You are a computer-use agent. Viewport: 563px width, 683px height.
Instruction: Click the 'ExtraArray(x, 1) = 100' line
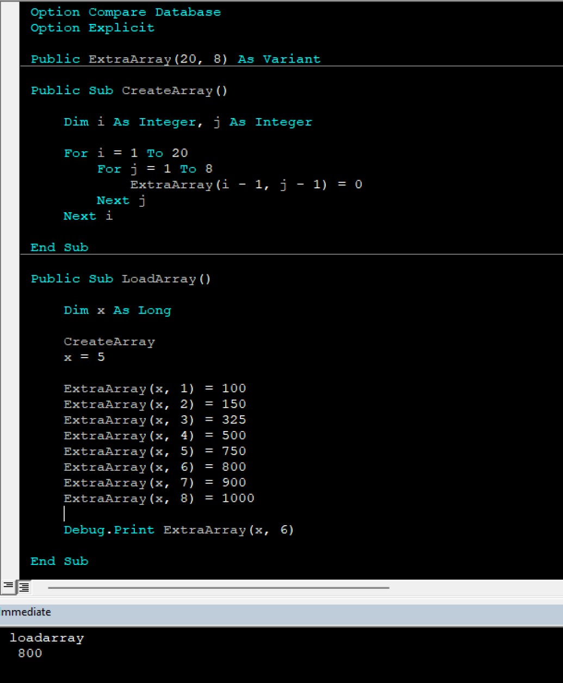[154, 389]
